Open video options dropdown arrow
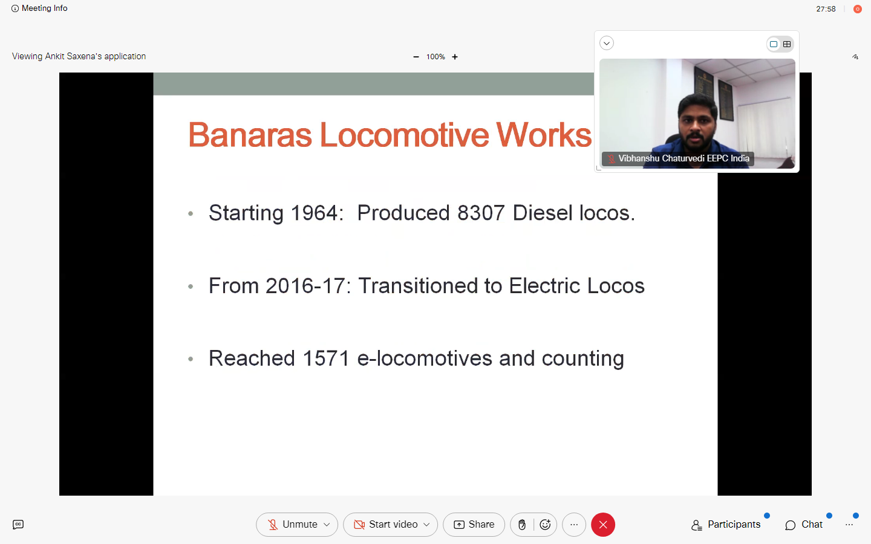 tap(427, 525)
